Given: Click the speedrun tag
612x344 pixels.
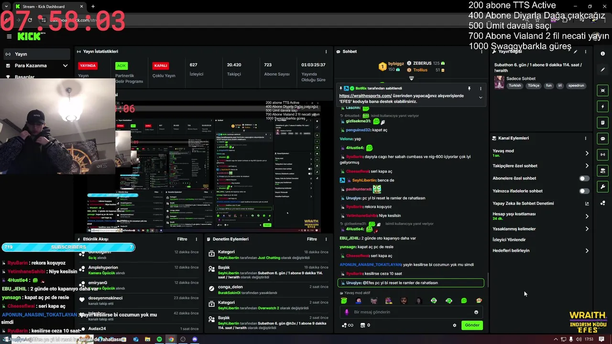Looking at the screenshot, I should [x=576, y=86].
